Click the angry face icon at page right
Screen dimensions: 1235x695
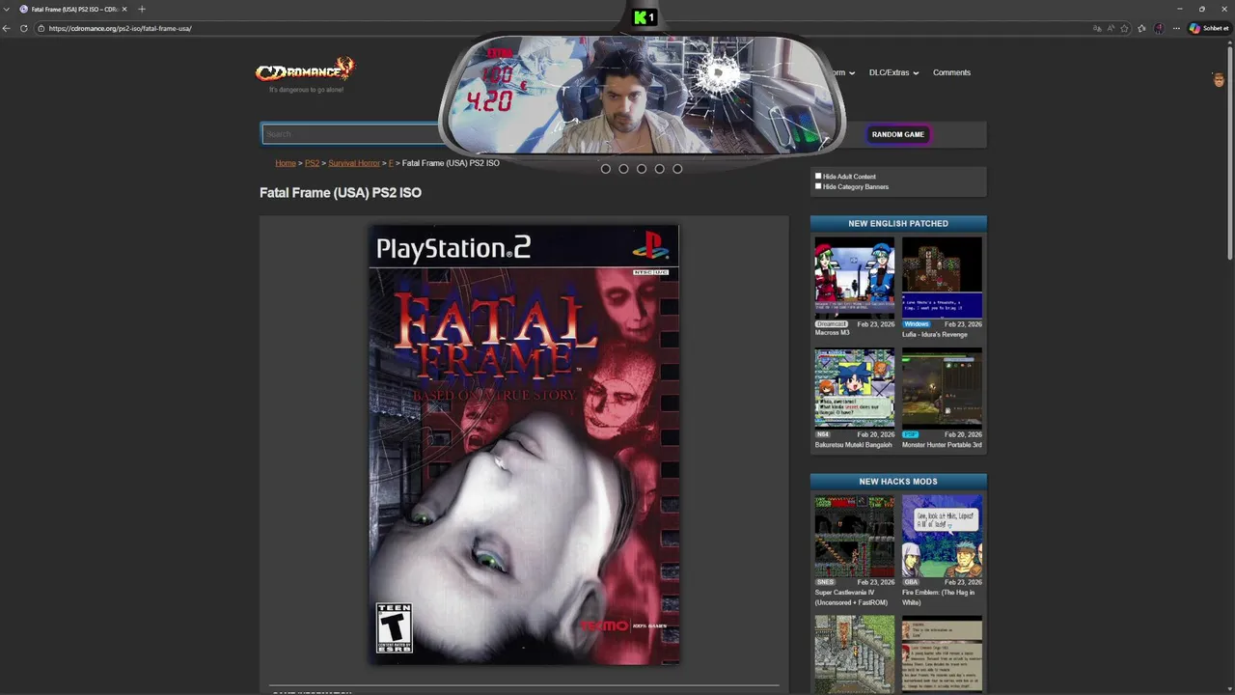coord(1219,80)
